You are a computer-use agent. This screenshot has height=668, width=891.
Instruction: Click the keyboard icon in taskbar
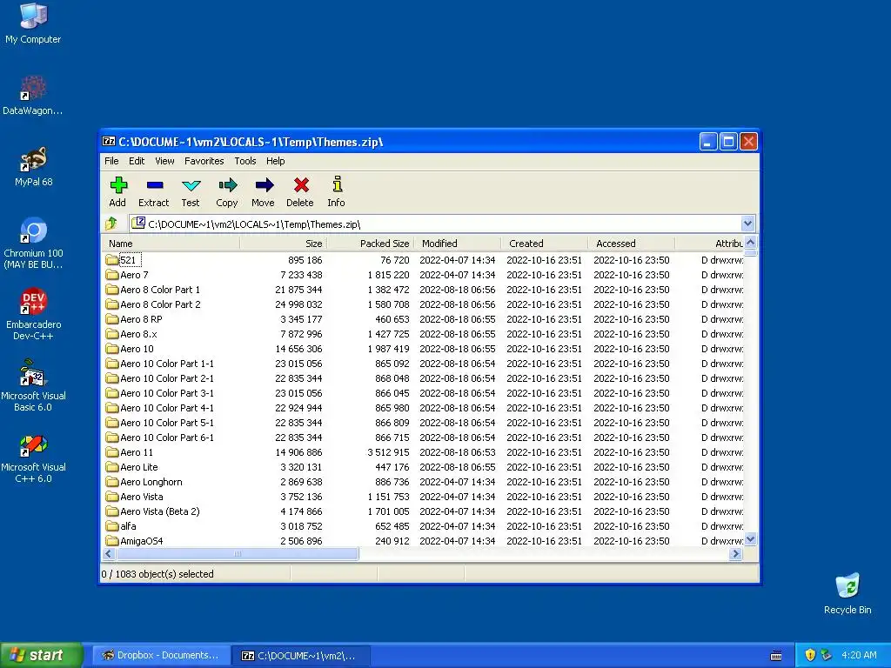coord(775,656)
